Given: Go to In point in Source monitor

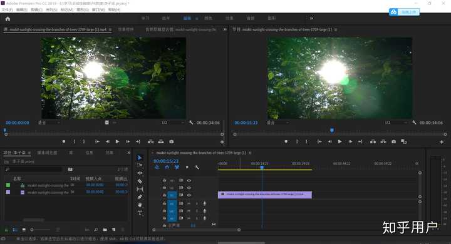Looking at the screenshot, I should [x=98, y=141].
